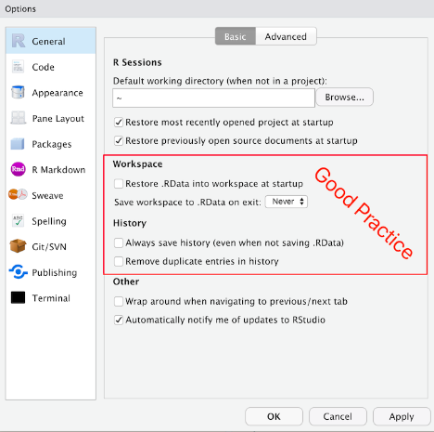Select the Spelling check icon
Viewport: 434px width, 432px height.
click(x=18, y=221)
